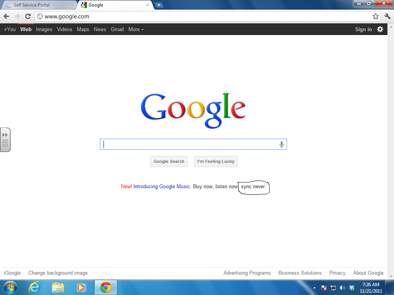Go to Images in the Google bar
This screenshot has width=394, height=295.
point(44,29)
